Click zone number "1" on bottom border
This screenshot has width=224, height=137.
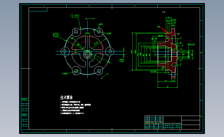44,131
